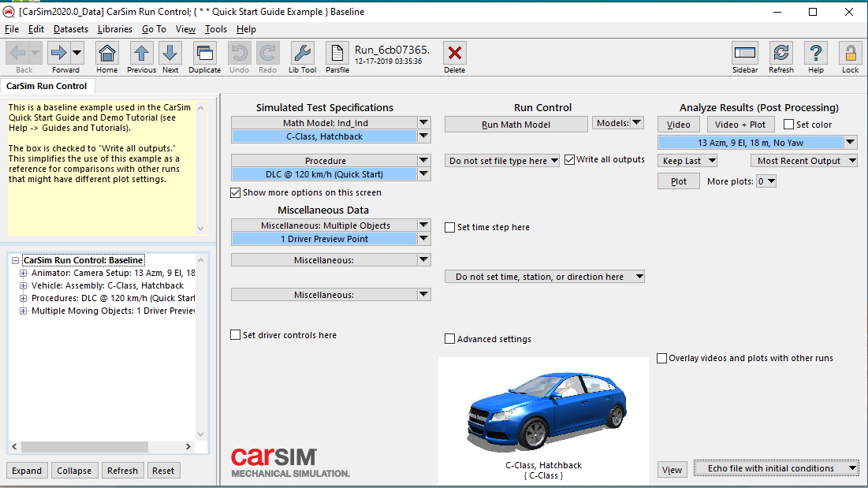Open the Libraries menu

click(x=115, y=29)
